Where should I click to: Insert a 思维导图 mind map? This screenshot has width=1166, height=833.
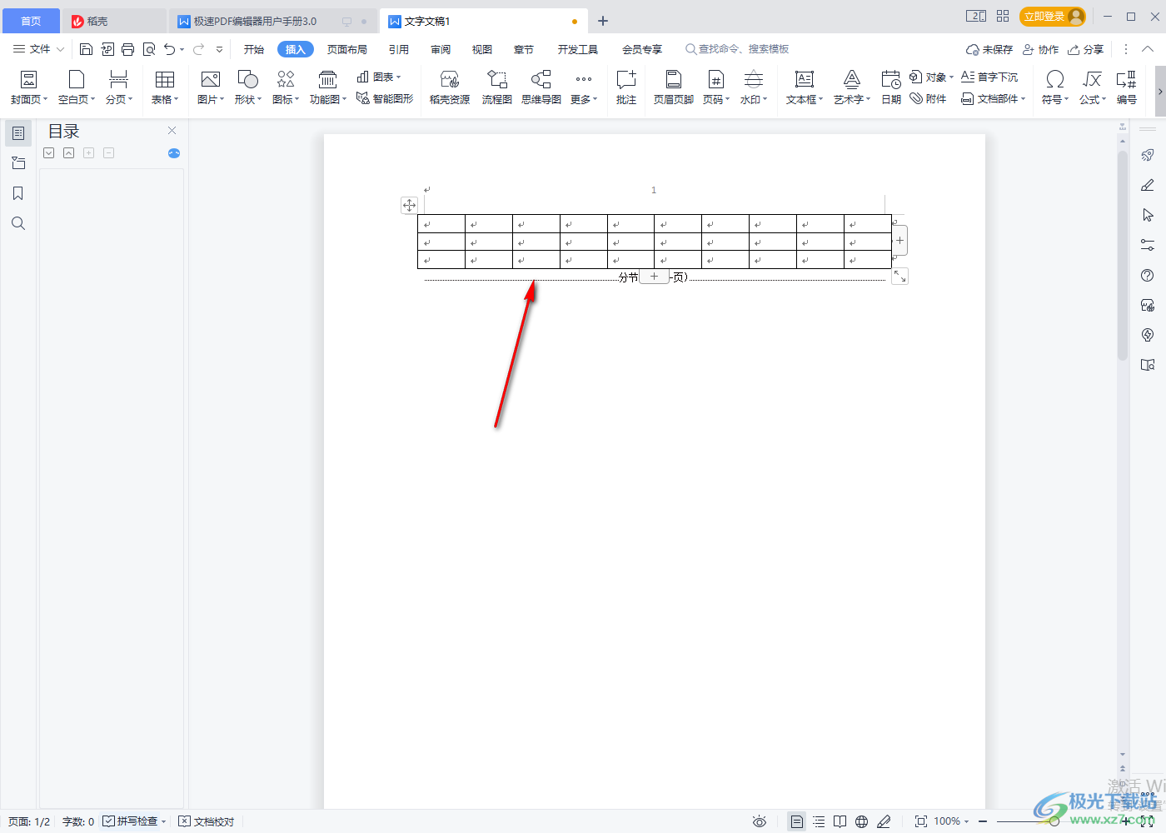point(541,87)
